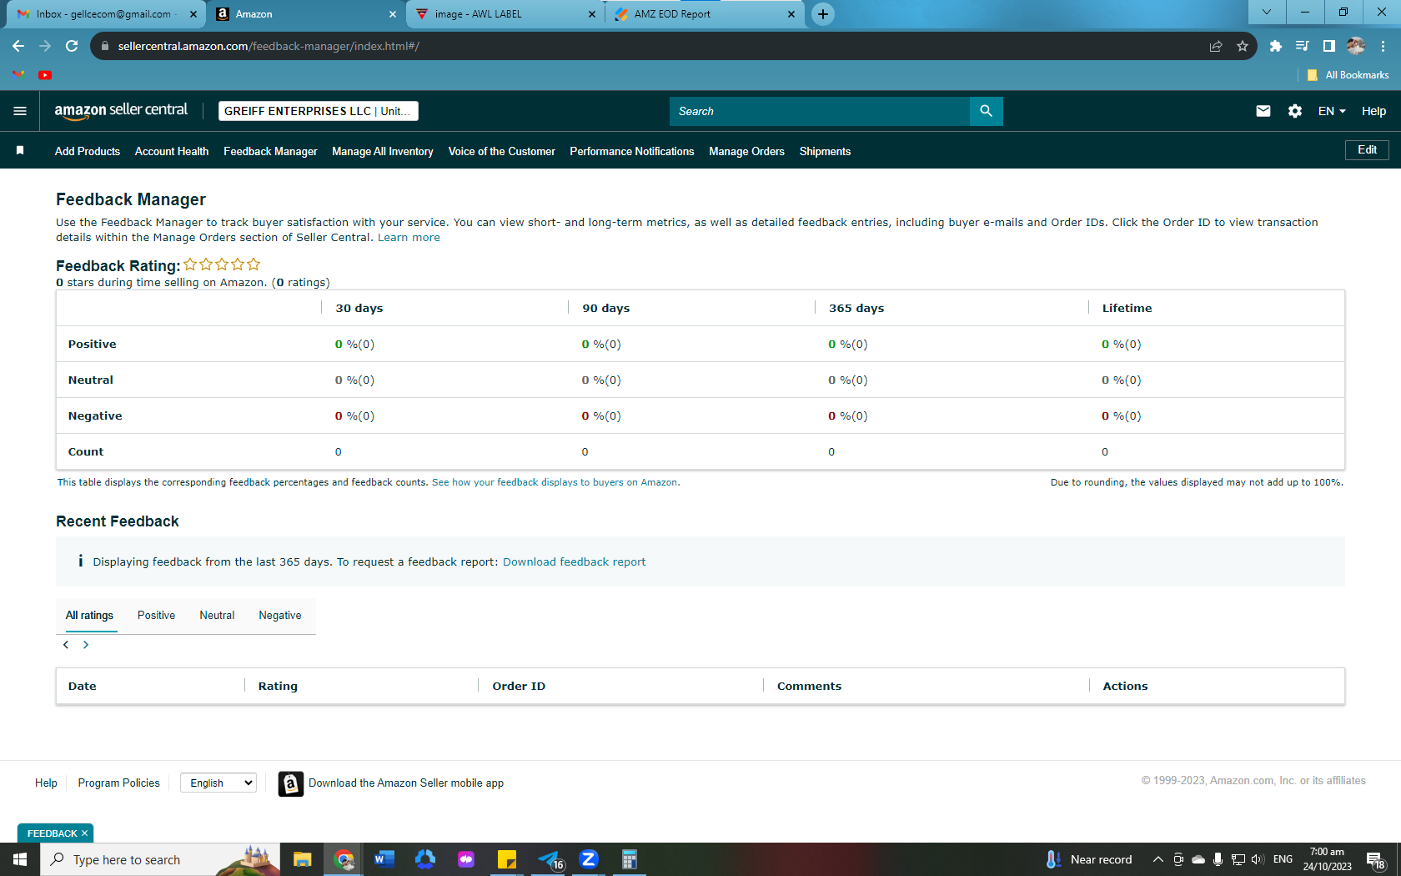Expand the GREIFF ENTERPRISES LLC account switcher
The height and width of the screenshot is (876, 1401).
coord(319,111)
